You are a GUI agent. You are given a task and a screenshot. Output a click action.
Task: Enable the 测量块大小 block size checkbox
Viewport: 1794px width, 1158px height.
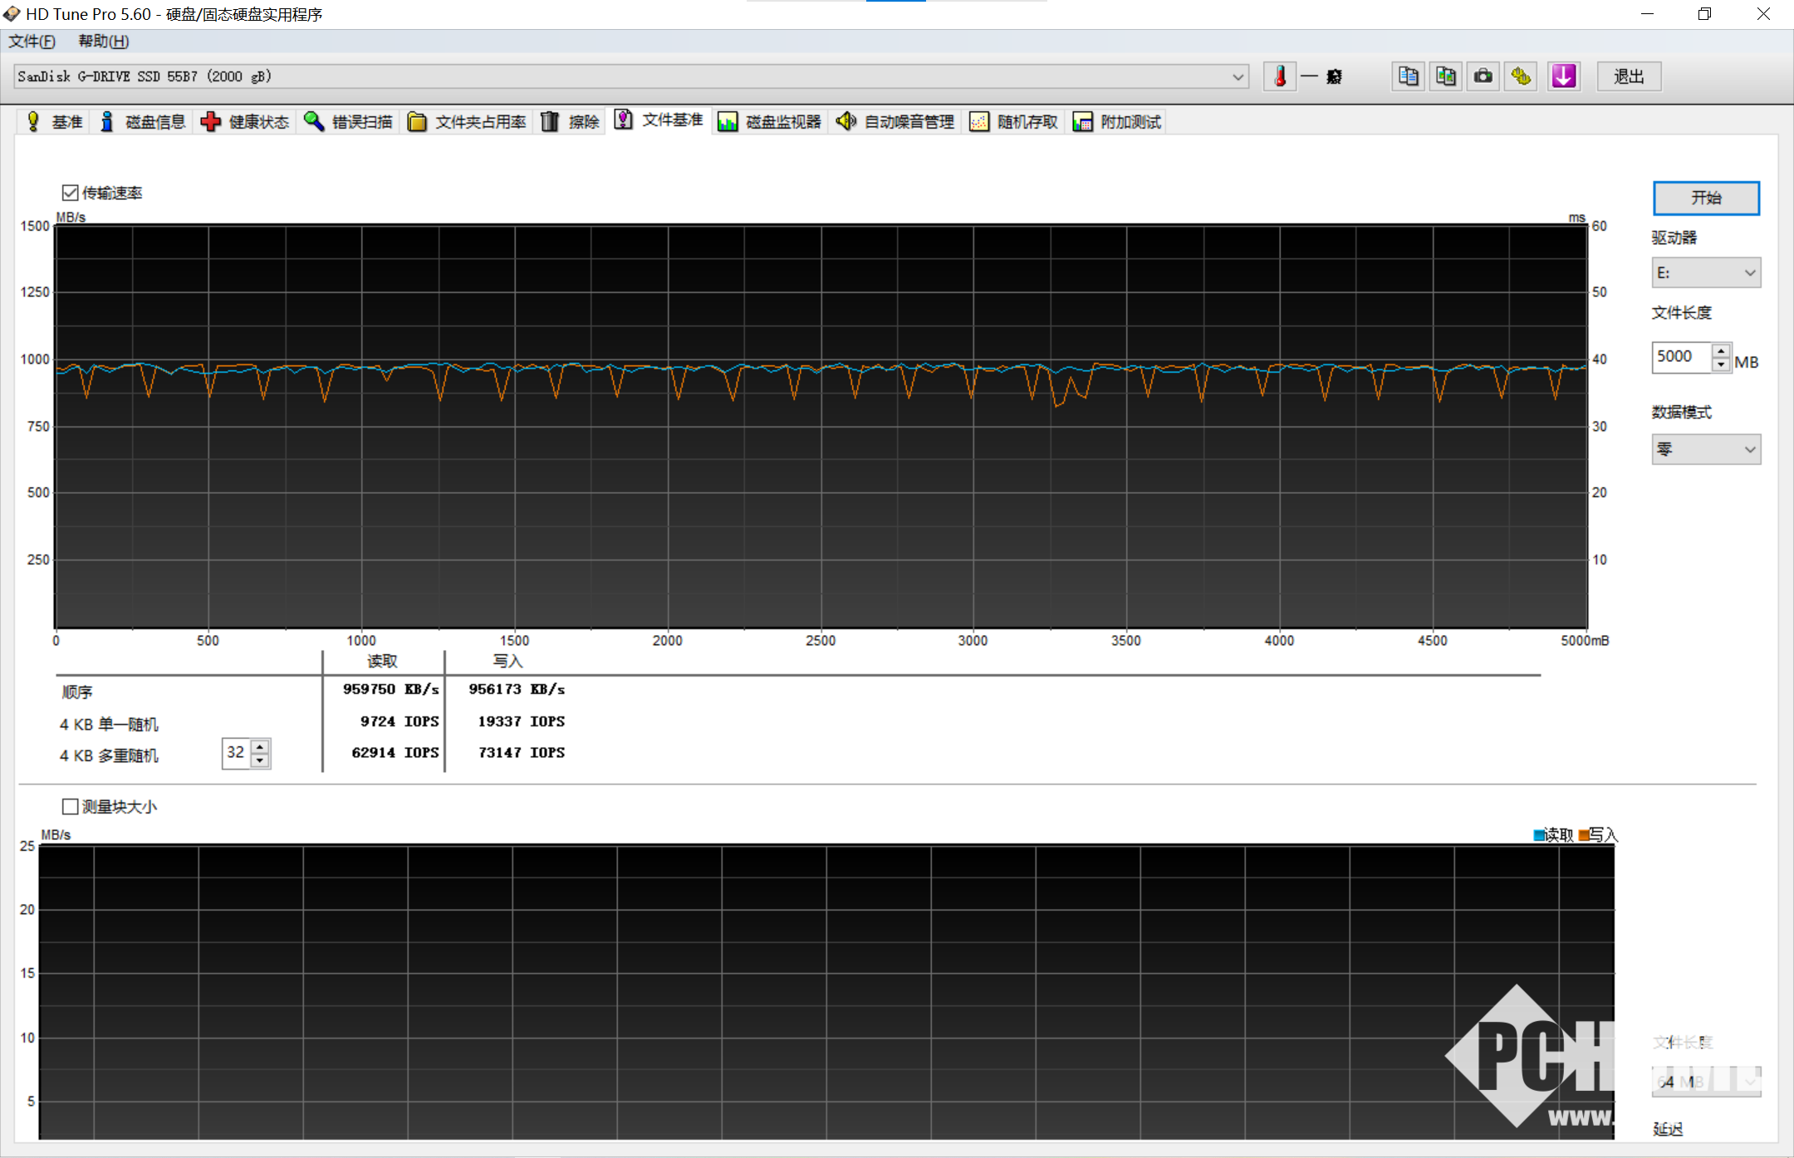(x=71, y=807)
